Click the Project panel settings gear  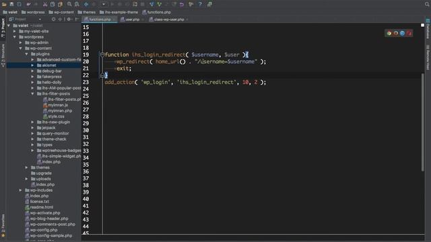(x=69, y=19)
